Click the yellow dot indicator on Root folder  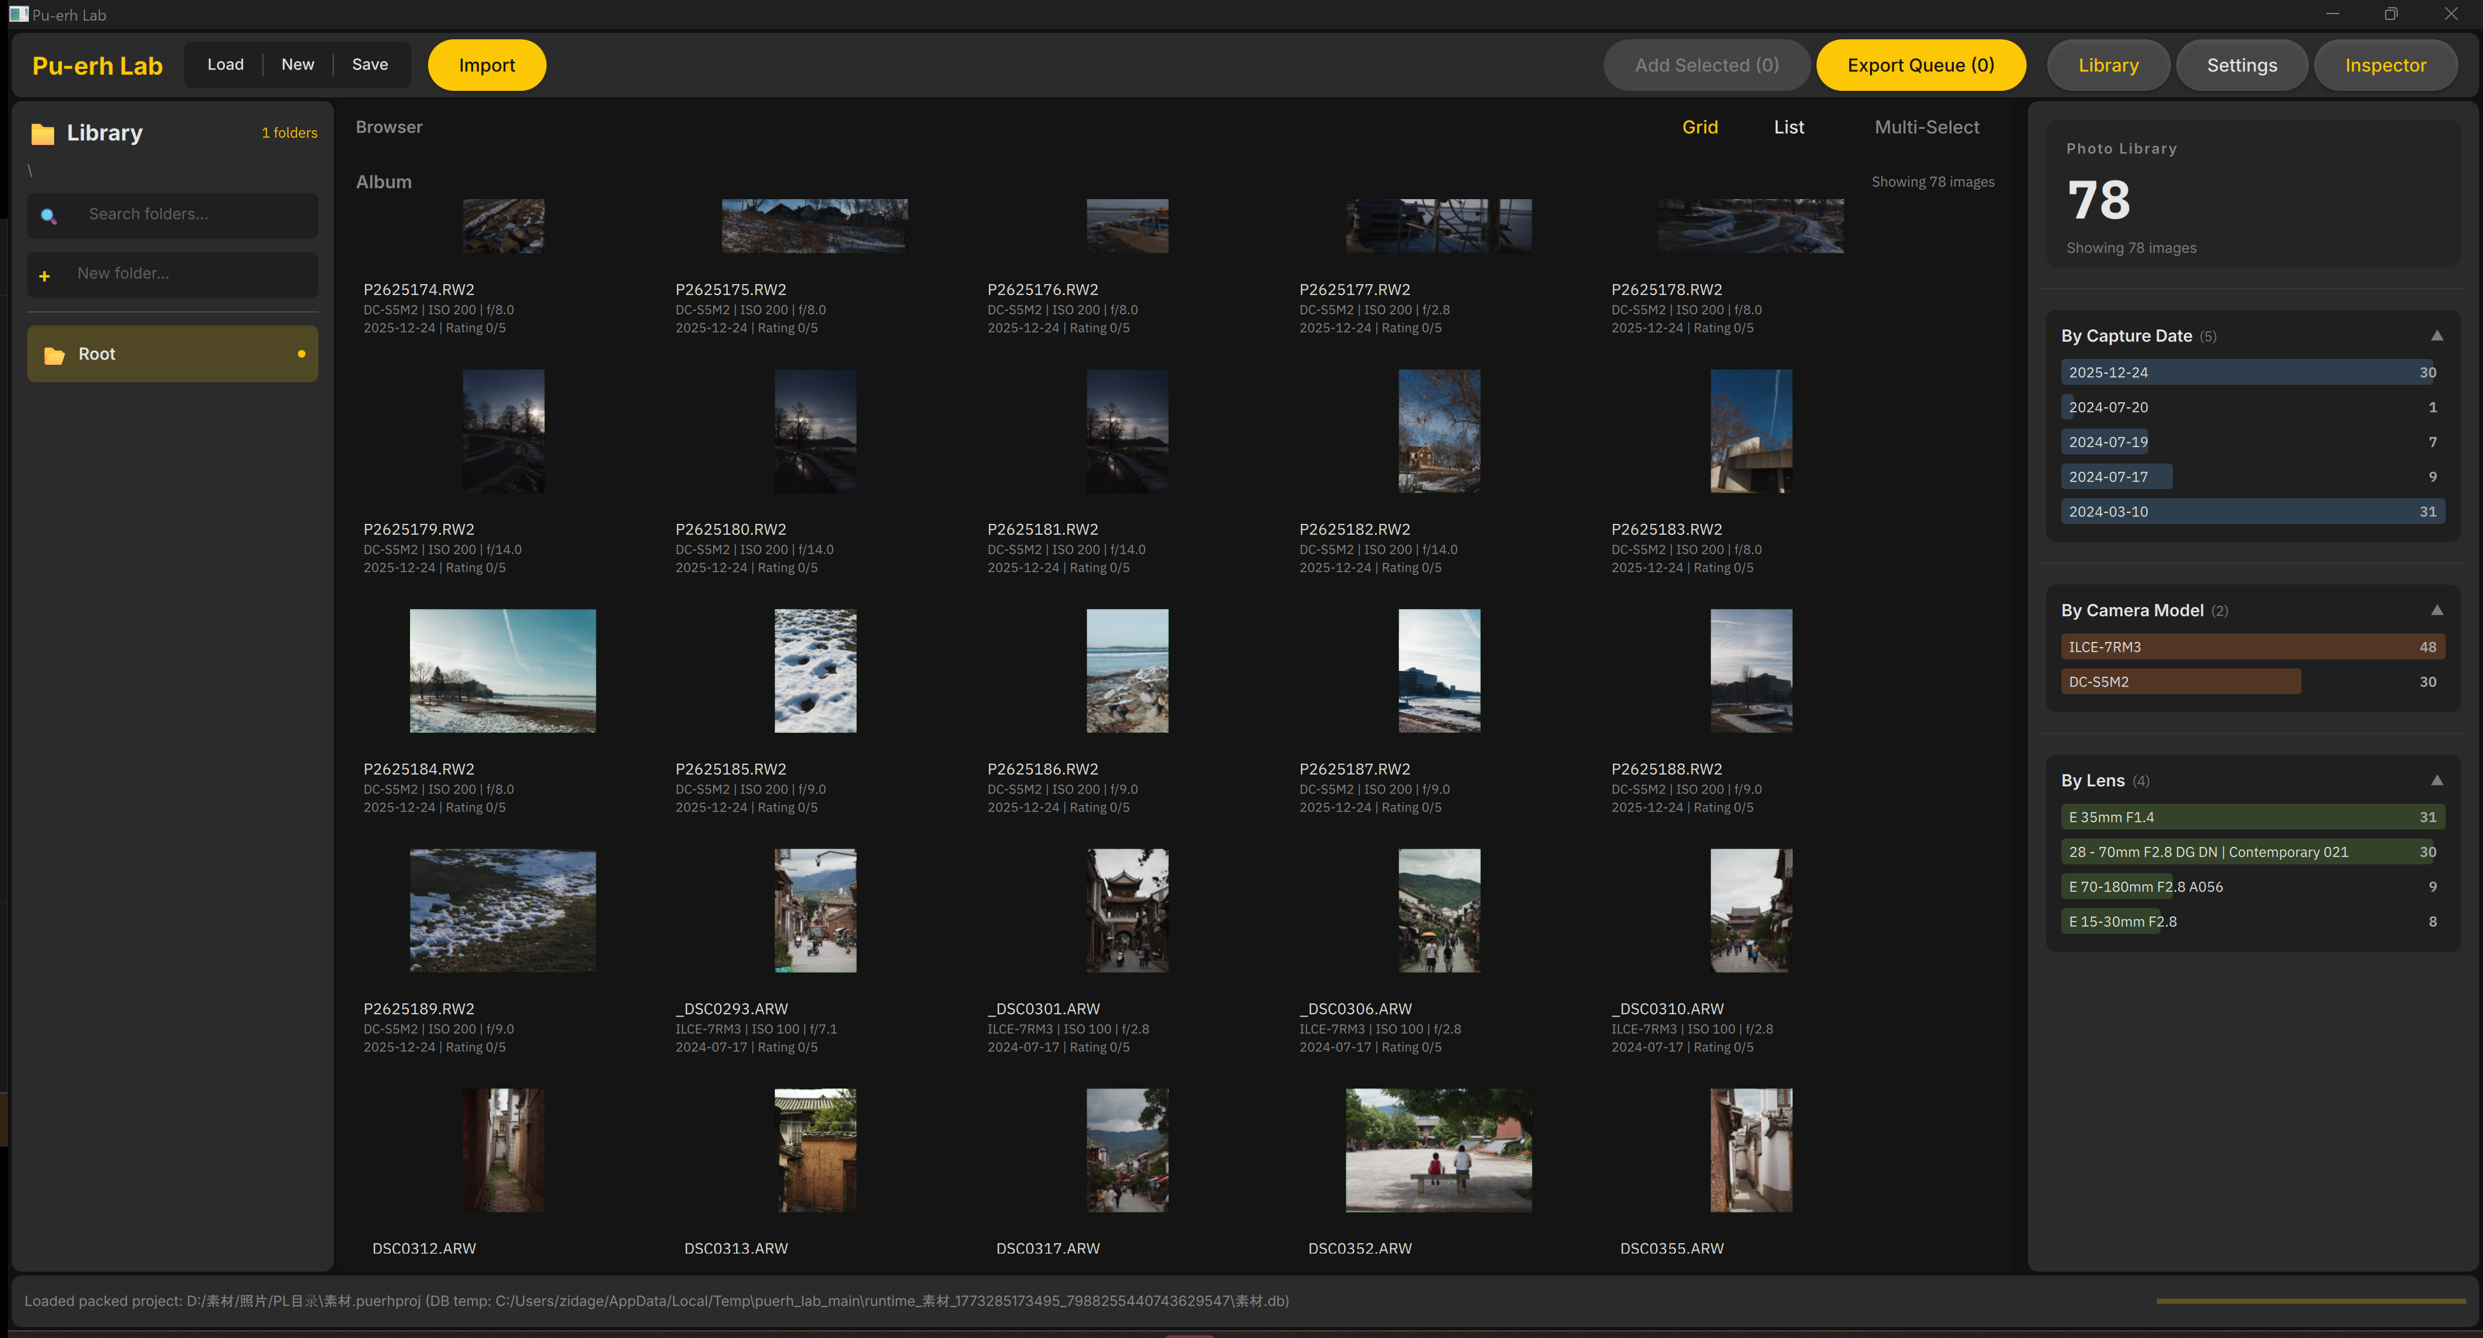[x=302, y=354]
